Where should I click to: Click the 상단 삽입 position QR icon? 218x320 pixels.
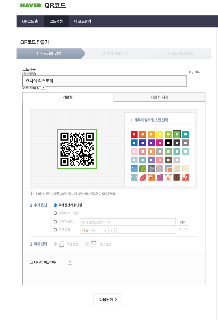(94, 244)
